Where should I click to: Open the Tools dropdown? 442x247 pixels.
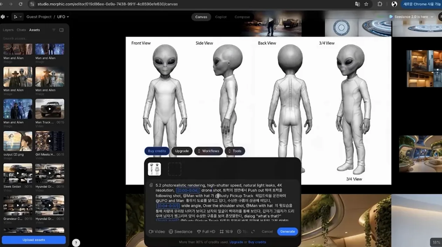click(x=235, y=151)
